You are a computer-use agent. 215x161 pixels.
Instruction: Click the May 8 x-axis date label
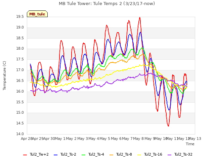[138, 139]
